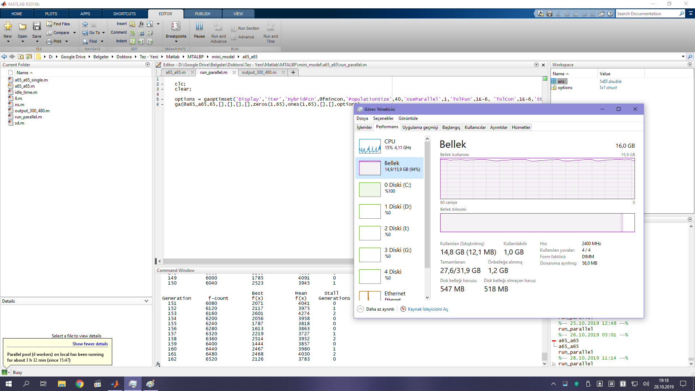Open Google Chrome from the taskbar

pyautogui.click(x=79, y=384)
